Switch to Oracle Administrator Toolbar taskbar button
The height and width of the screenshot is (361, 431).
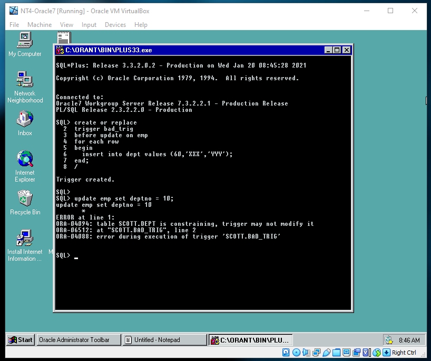[x=79, y=340]
